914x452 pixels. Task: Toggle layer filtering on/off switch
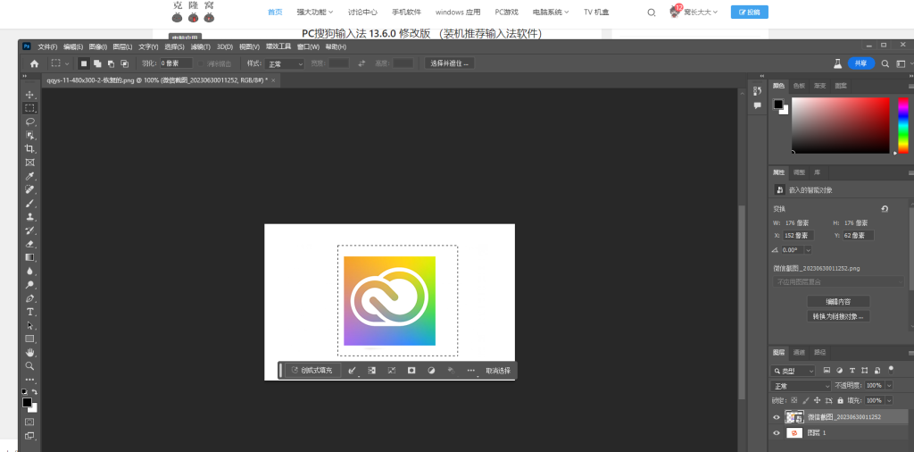891,369
